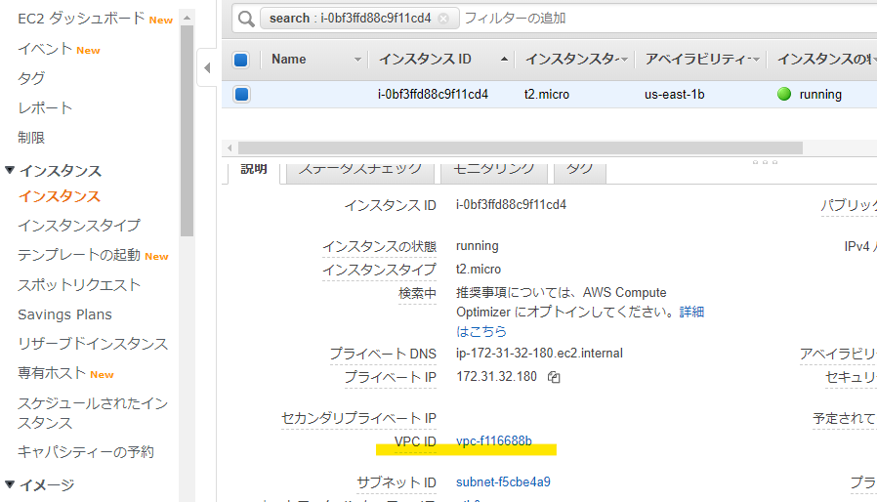Click the VPC ID field label

pyautogui.click(x=415, y=441)
